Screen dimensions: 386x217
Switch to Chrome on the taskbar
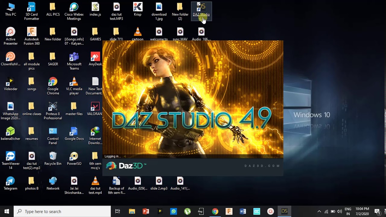pos(215,211)
